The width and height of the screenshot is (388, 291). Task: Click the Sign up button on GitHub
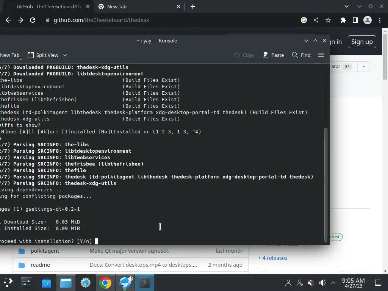[x=362, y=42]
